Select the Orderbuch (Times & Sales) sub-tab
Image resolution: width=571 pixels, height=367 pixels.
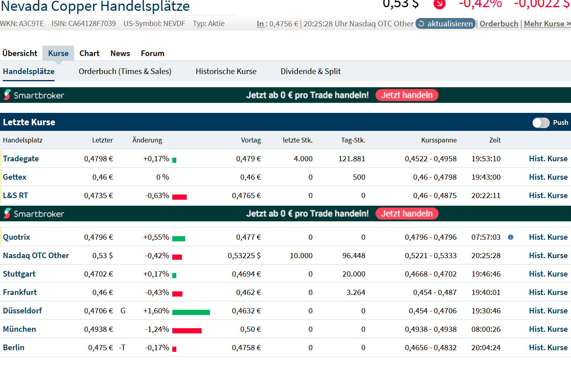pyautogui.click(x=125, y=71)
